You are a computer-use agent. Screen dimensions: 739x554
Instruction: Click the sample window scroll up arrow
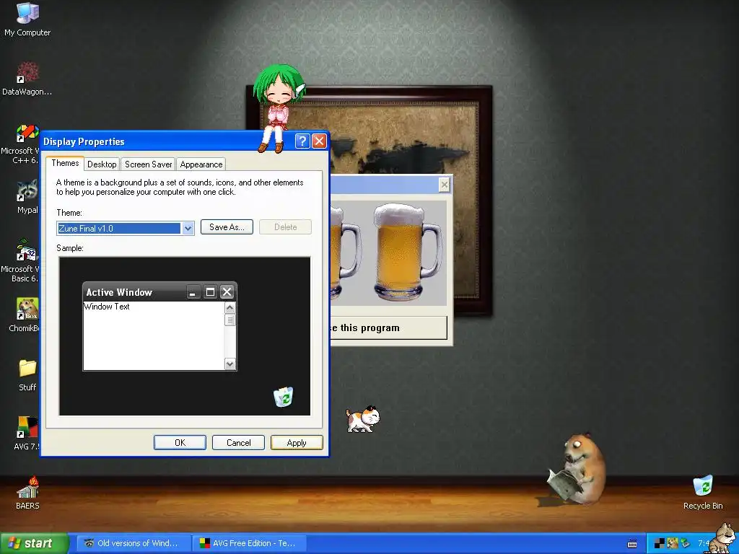coord(230,308)
